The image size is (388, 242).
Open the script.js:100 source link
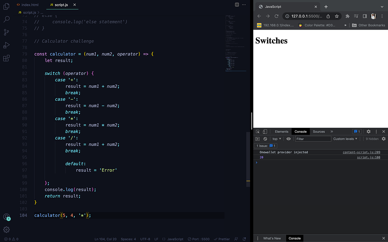pyautogui.click(x=369, y=157)
